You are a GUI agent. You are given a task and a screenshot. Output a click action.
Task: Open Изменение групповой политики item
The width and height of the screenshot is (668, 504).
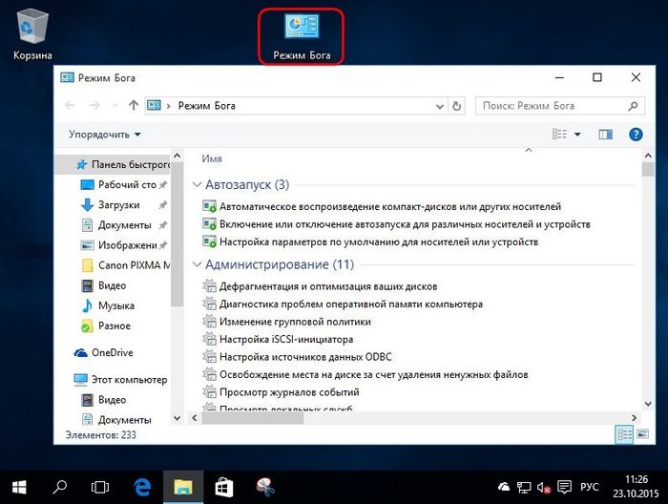(282, 321)
